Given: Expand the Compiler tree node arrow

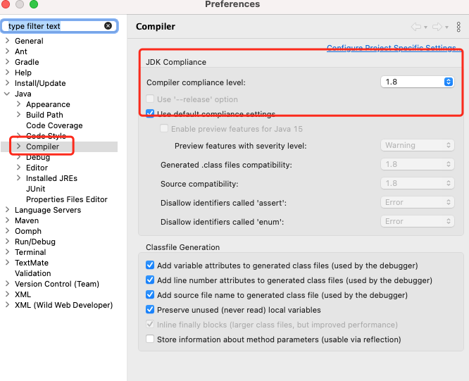Looking at the screenshot, I should click(x=18, y=146).
